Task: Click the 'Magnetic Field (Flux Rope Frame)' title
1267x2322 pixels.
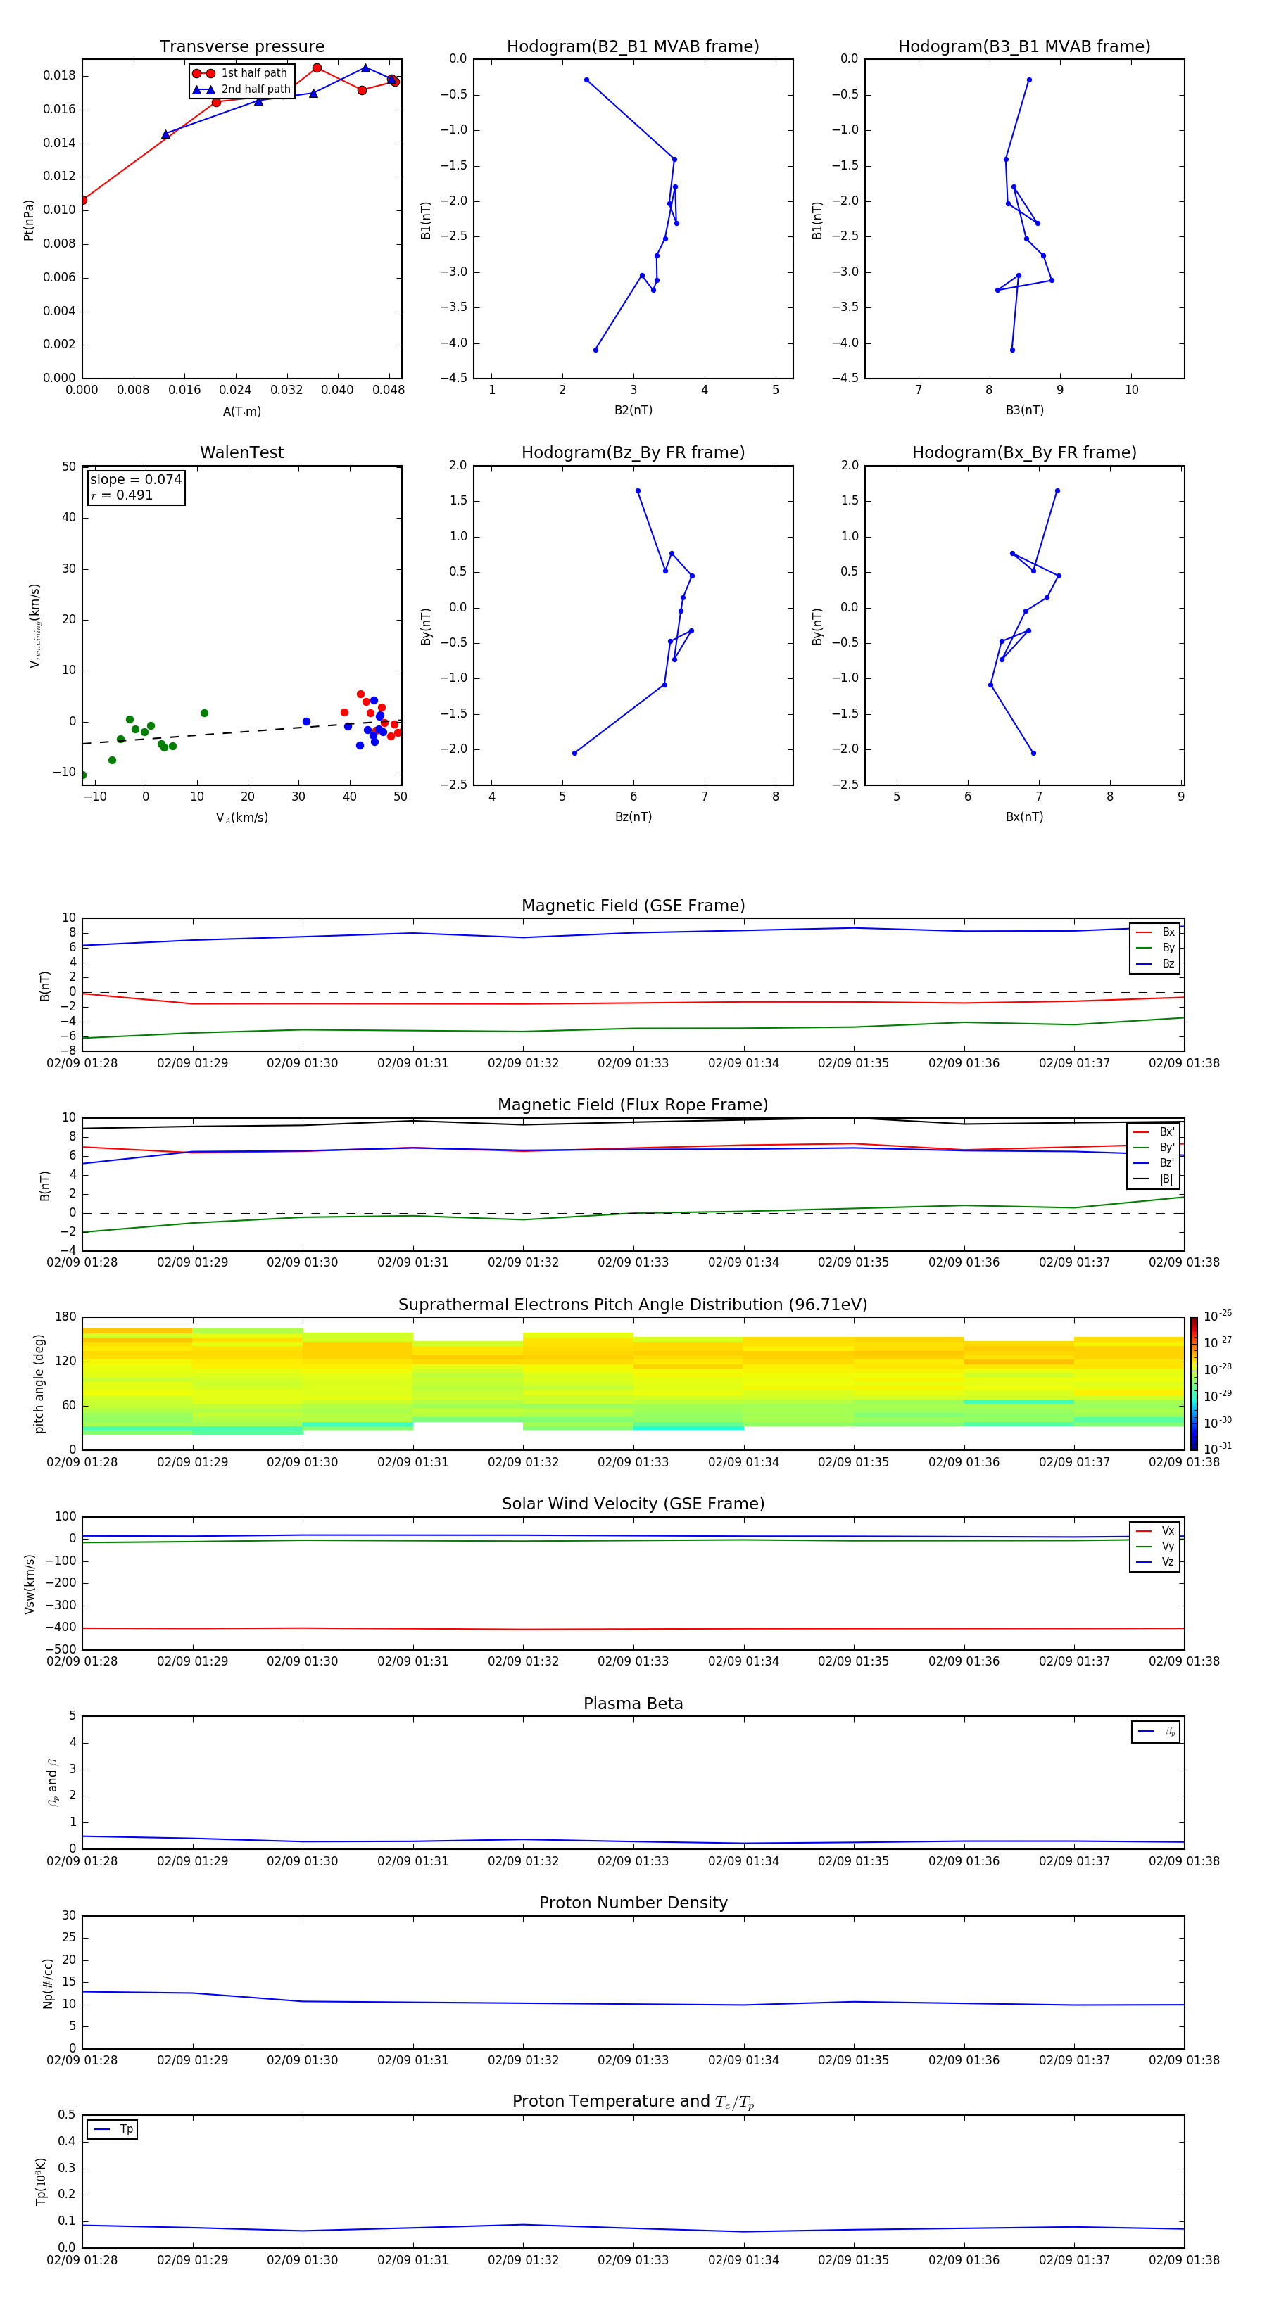Action: [633, 1105]
